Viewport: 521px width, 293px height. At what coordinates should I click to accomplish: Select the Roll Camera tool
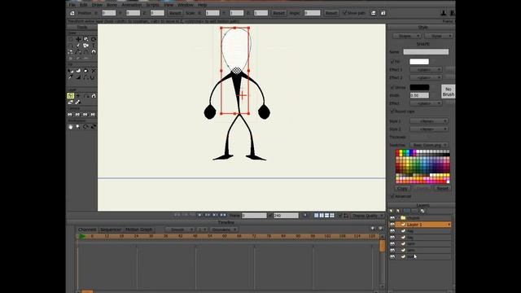[85, 114]
